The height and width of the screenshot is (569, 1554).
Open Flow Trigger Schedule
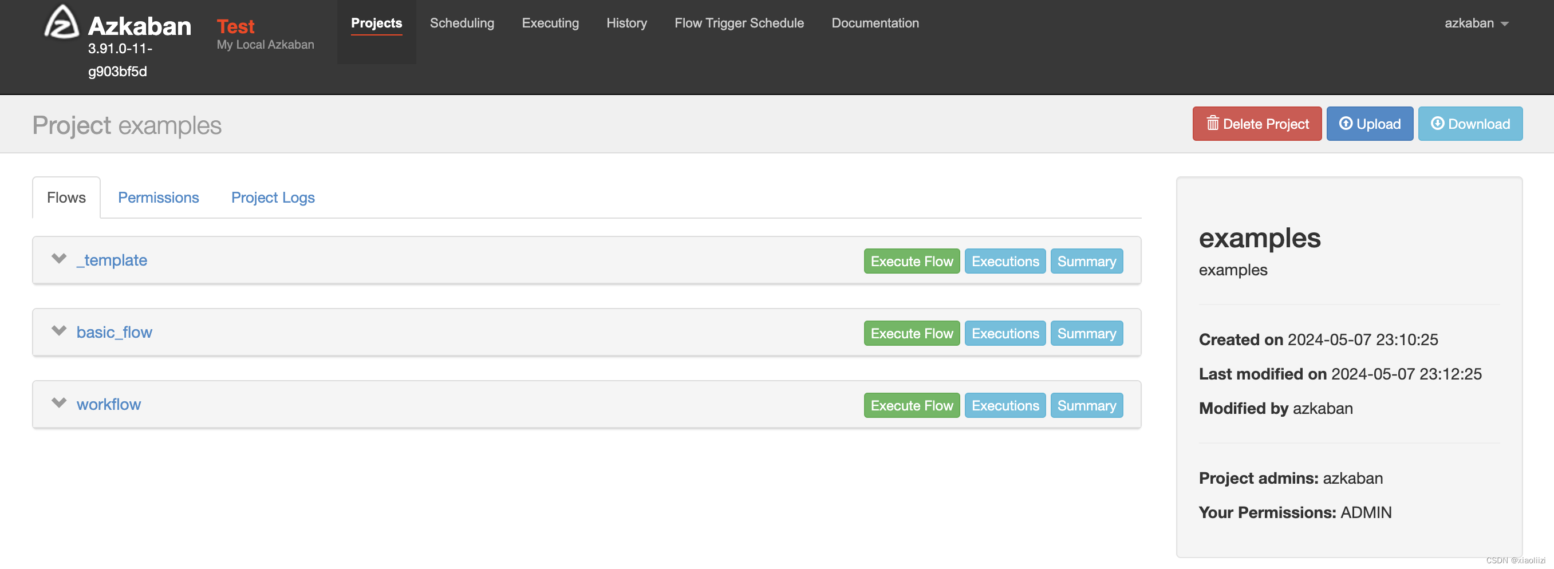tap(739, 23)
